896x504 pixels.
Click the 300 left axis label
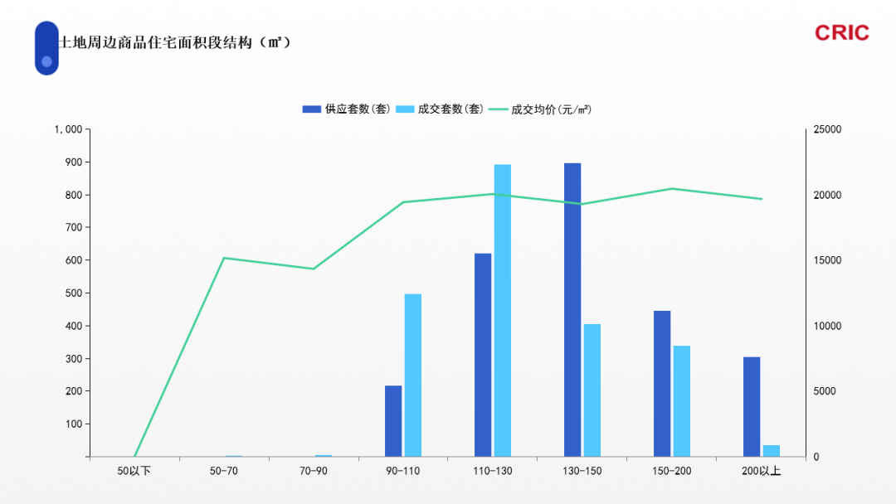click(x=74, y=358)
